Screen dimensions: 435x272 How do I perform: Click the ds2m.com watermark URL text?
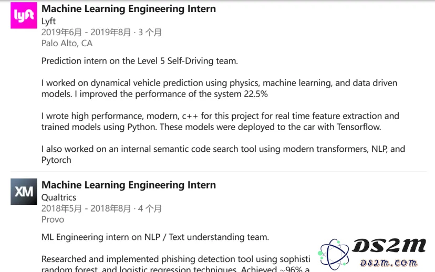click(388, 263)
